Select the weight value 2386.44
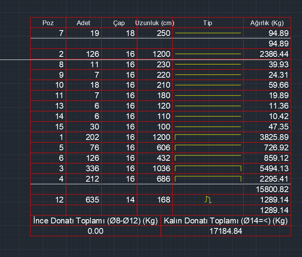The height and width of the screenshot is (257, 302). point(274,54)
